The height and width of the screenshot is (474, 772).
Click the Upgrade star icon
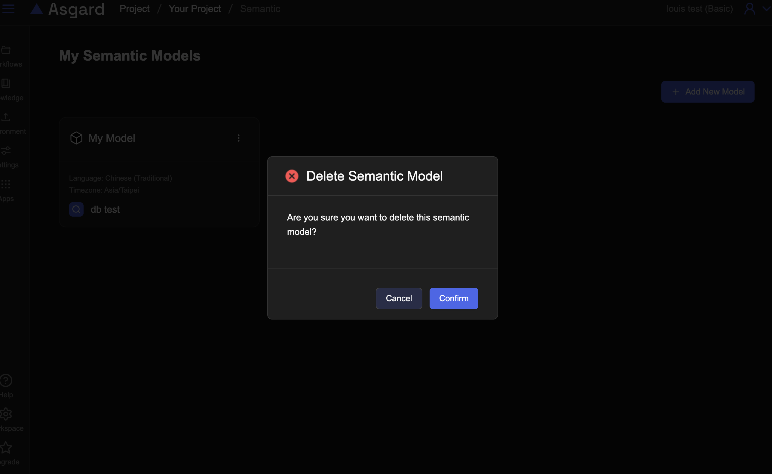6,447
